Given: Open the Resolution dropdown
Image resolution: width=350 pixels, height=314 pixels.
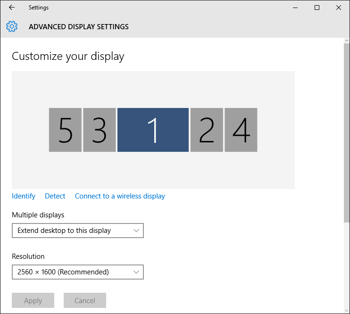Looking at the screenshot, I should (x=78, y=272).
